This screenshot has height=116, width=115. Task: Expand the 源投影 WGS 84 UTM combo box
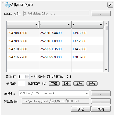(54, 93)
